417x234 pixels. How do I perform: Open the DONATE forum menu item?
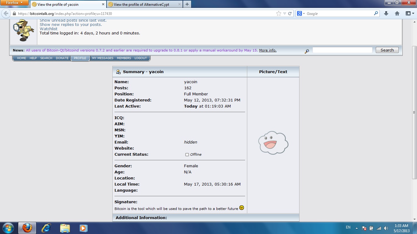[62, 58]
